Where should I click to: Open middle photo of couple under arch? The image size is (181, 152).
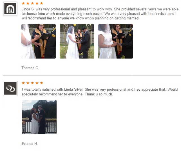pos(77,41)
